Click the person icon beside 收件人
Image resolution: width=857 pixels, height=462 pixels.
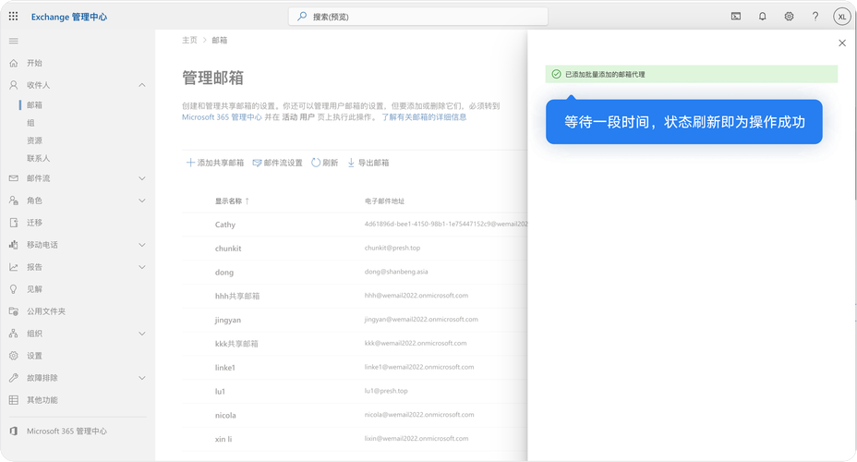coord(14,85)
